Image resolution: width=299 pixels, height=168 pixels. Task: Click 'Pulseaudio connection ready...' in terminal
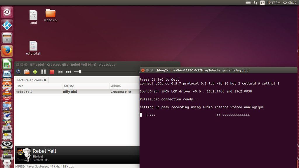169,99
